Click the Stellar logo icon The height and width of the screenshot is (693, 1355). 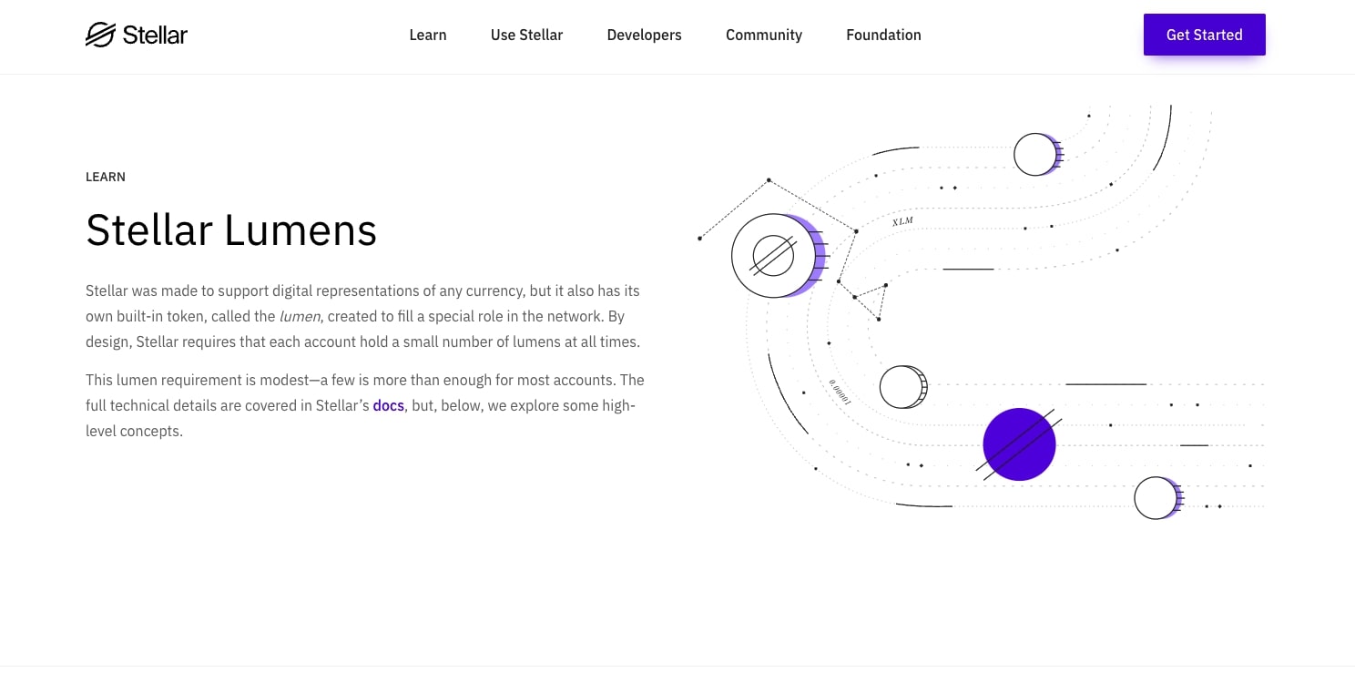click(x=100, y=35)
